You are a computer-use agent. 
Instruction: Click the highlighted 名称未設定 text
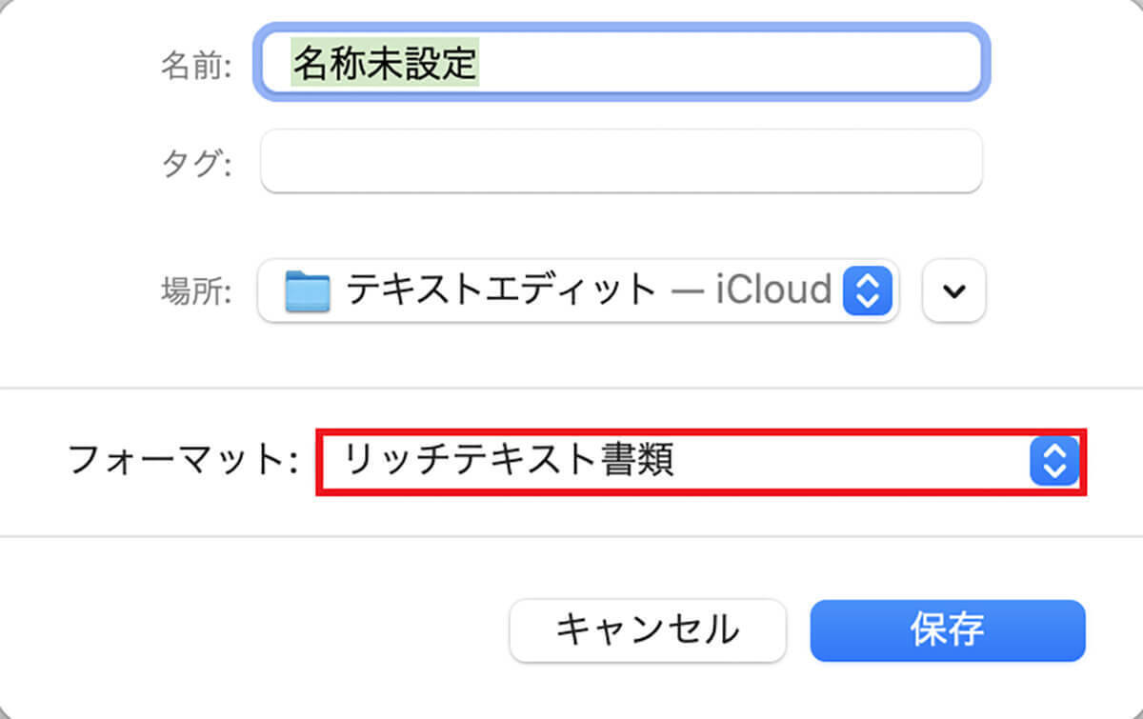[x=384, y=65]
